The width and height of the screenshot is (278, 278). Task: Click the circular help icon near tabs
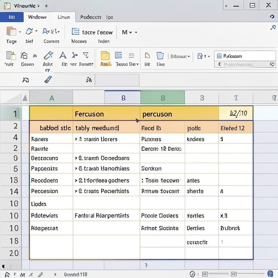pyautogui.click(x=272, y=17)
